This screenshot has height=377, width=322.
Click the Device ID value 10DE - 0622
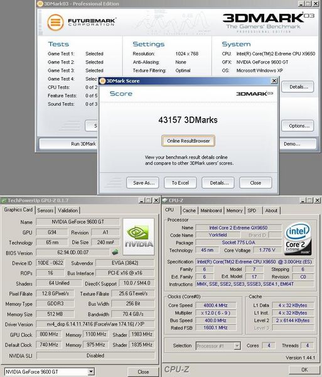50,263
